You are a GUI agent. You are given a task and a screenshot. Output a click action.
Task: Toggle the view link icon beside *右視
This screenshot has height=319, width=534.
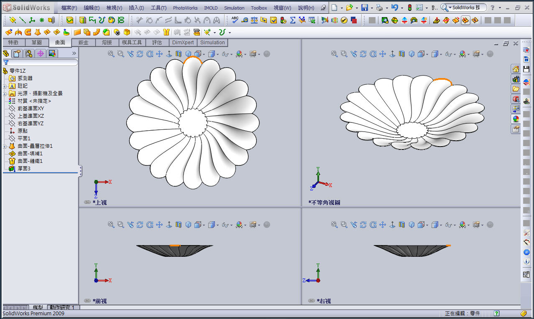[312, 301]
